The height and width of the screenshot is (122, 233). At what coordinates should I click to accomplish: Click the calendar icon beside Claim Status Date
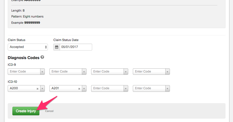pos(57,47)
